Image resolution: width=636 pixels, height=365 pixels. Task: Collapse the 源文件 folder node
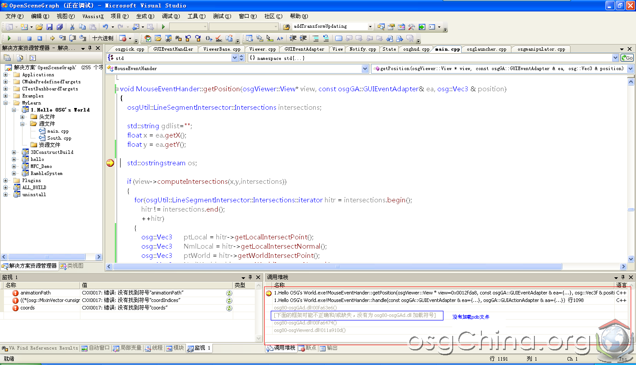click(23, 124)
